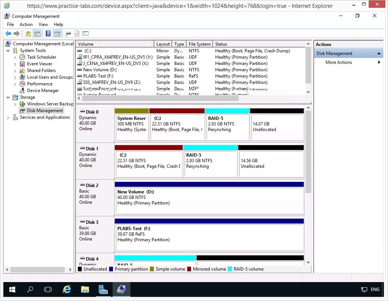Expand the Local Users and Groups node
388x301 pixels.
tap(15, 77)
